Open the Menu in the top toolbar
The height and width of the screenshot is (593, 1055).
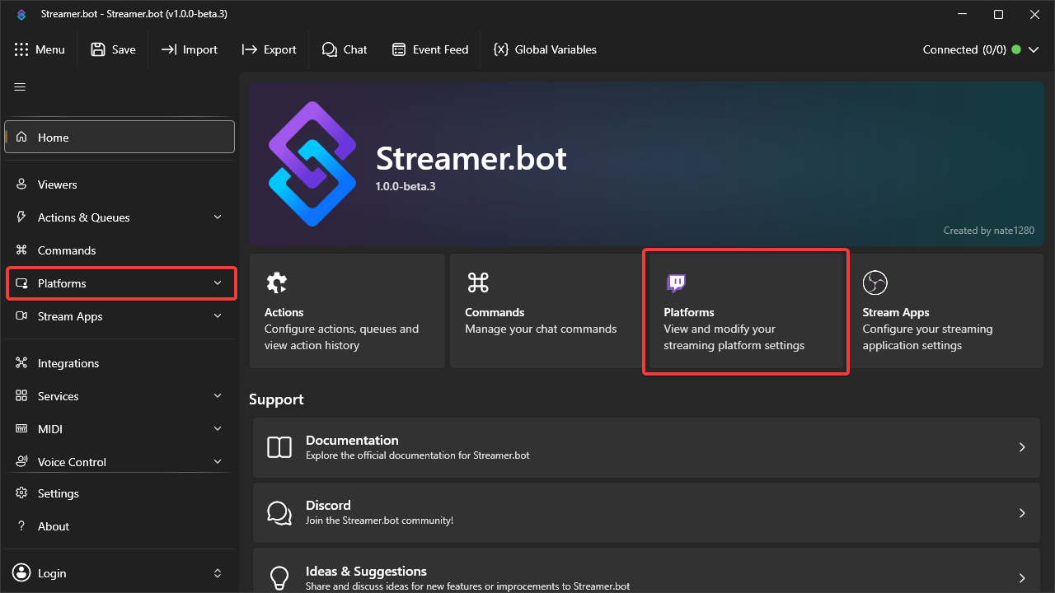(x=40, y=49)
